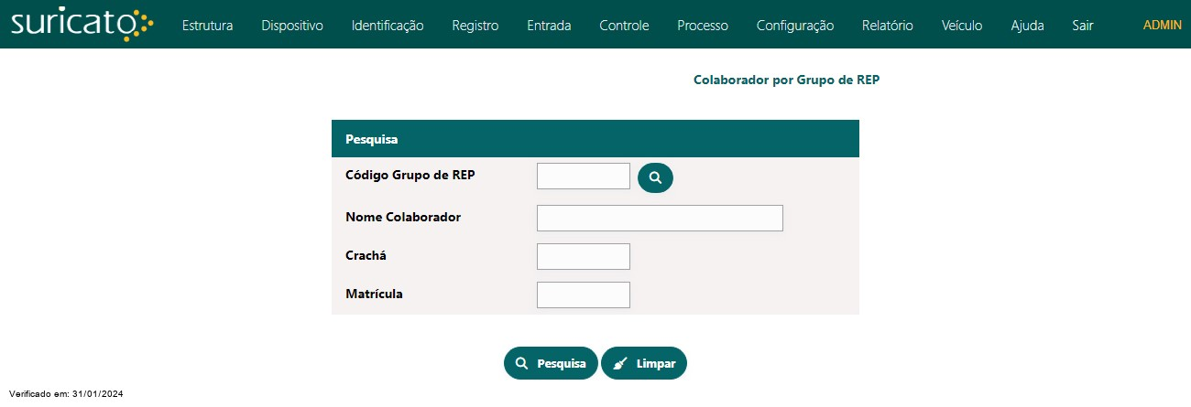The width and height of the screenshot is (1191, 407).
Task: Open the Configuração menu
Action: pos(795,26)
